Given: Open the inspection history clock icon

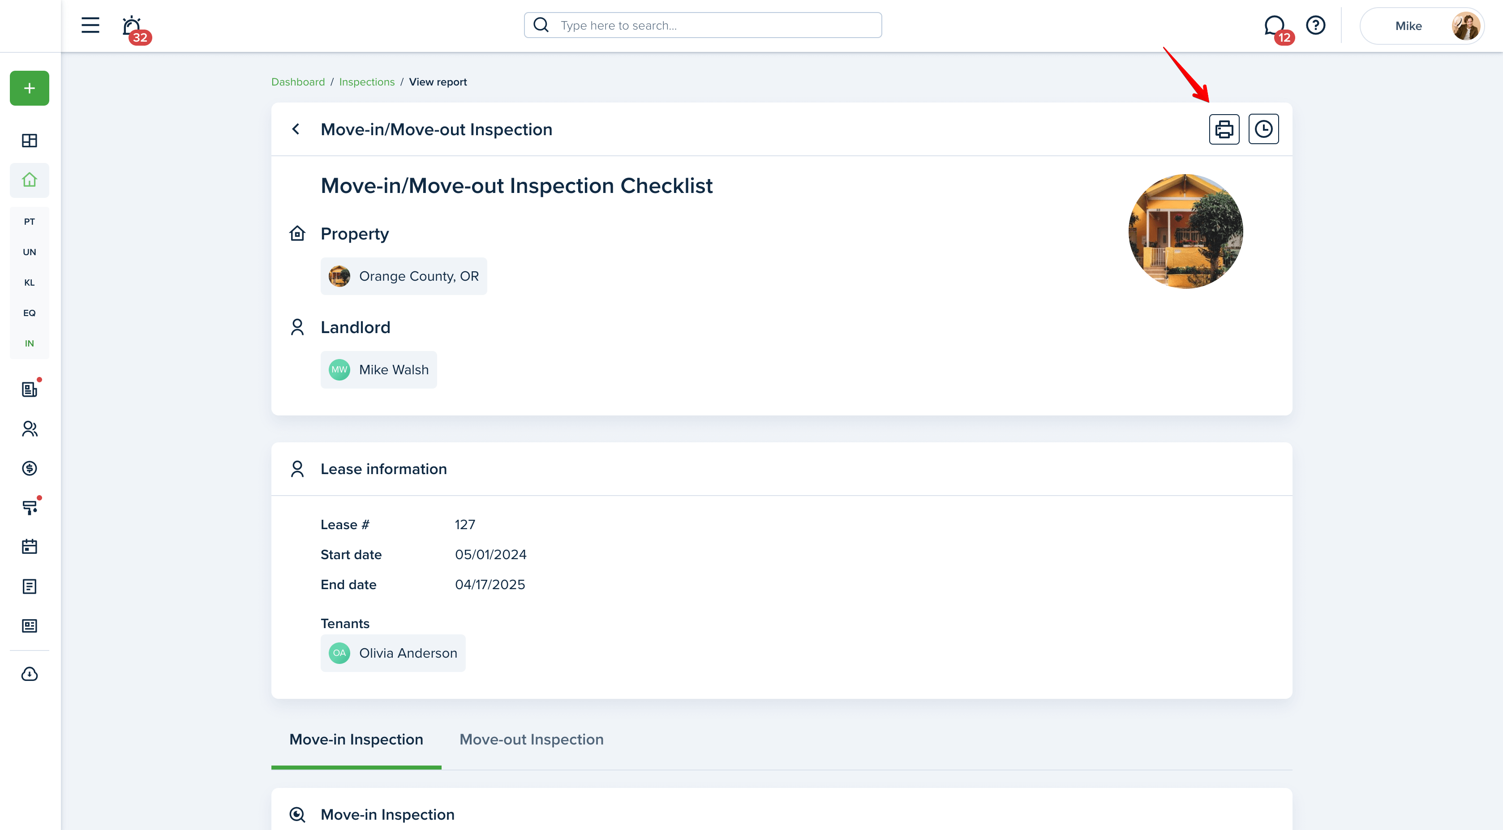Looking at the screenshot, I should (x=1263, y=129).
